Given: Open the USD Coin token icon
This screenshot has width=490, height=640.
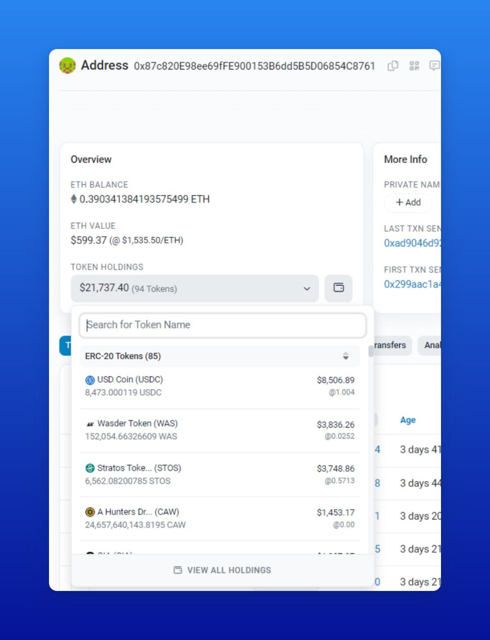Looking at the screenshot, I should [90, 380].
